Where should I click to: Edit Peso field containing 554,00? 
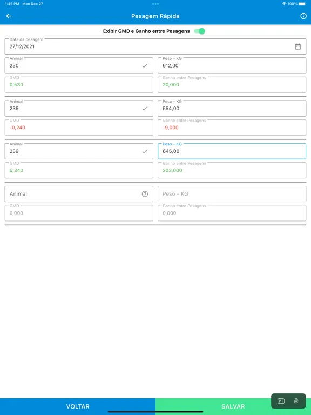tap(232, 109)
